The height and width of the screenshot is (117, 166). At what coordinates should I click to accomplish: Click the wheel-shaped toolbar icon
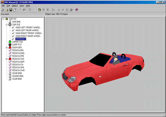[71, 10]
